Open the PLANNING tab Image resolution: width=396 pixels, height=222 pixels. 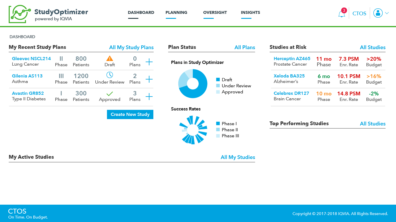click(176, 12)
